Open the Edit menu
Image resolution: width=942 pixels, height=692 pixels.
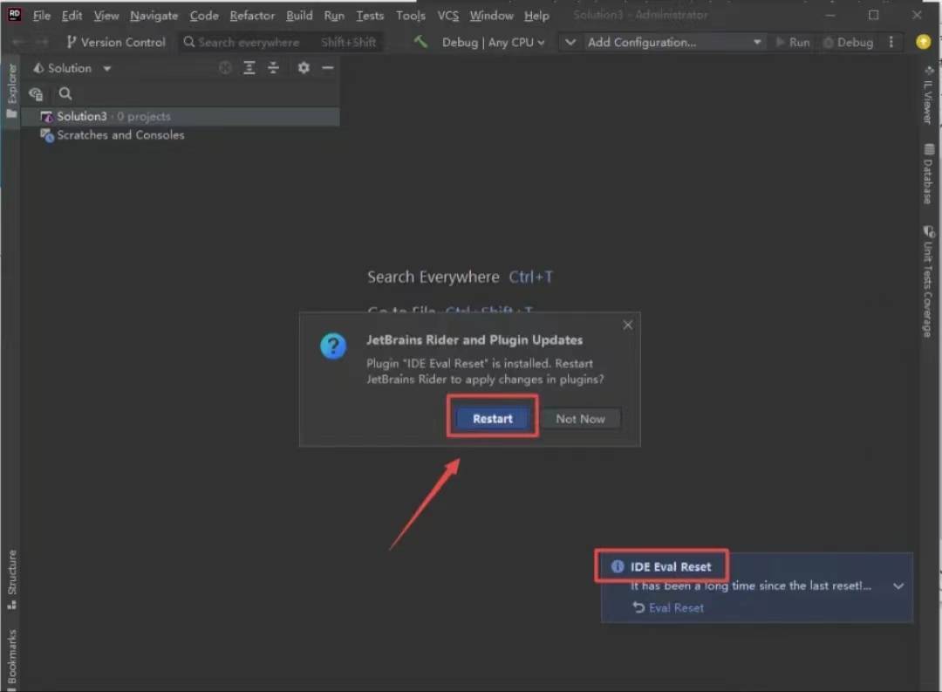pos(72,16)
